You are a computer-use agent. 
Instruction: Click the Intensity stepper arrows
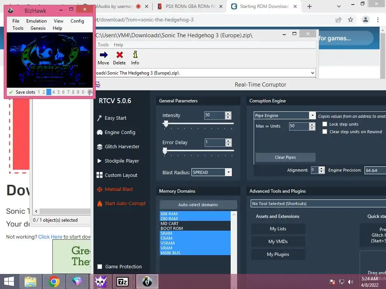pos(228,116)
